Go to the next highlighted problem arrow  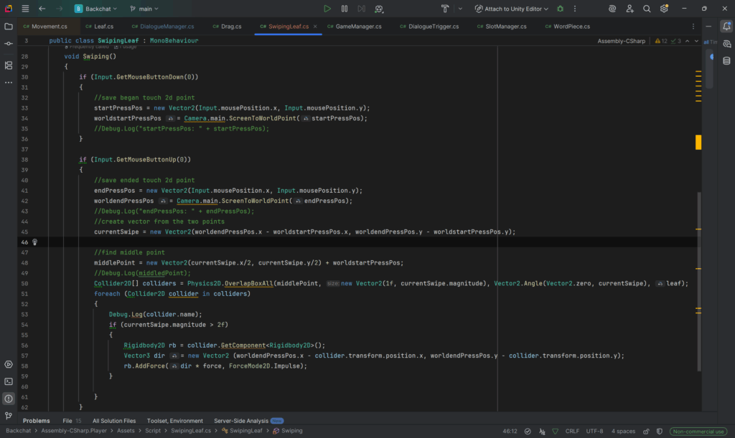[696, 41]
